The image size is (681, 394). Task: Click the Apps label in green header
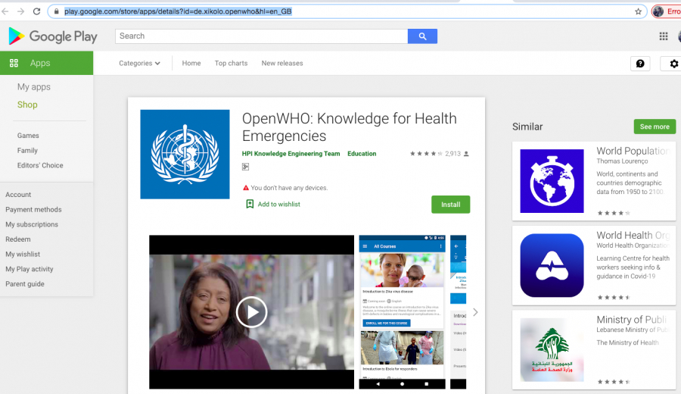[x=40, y=63]
